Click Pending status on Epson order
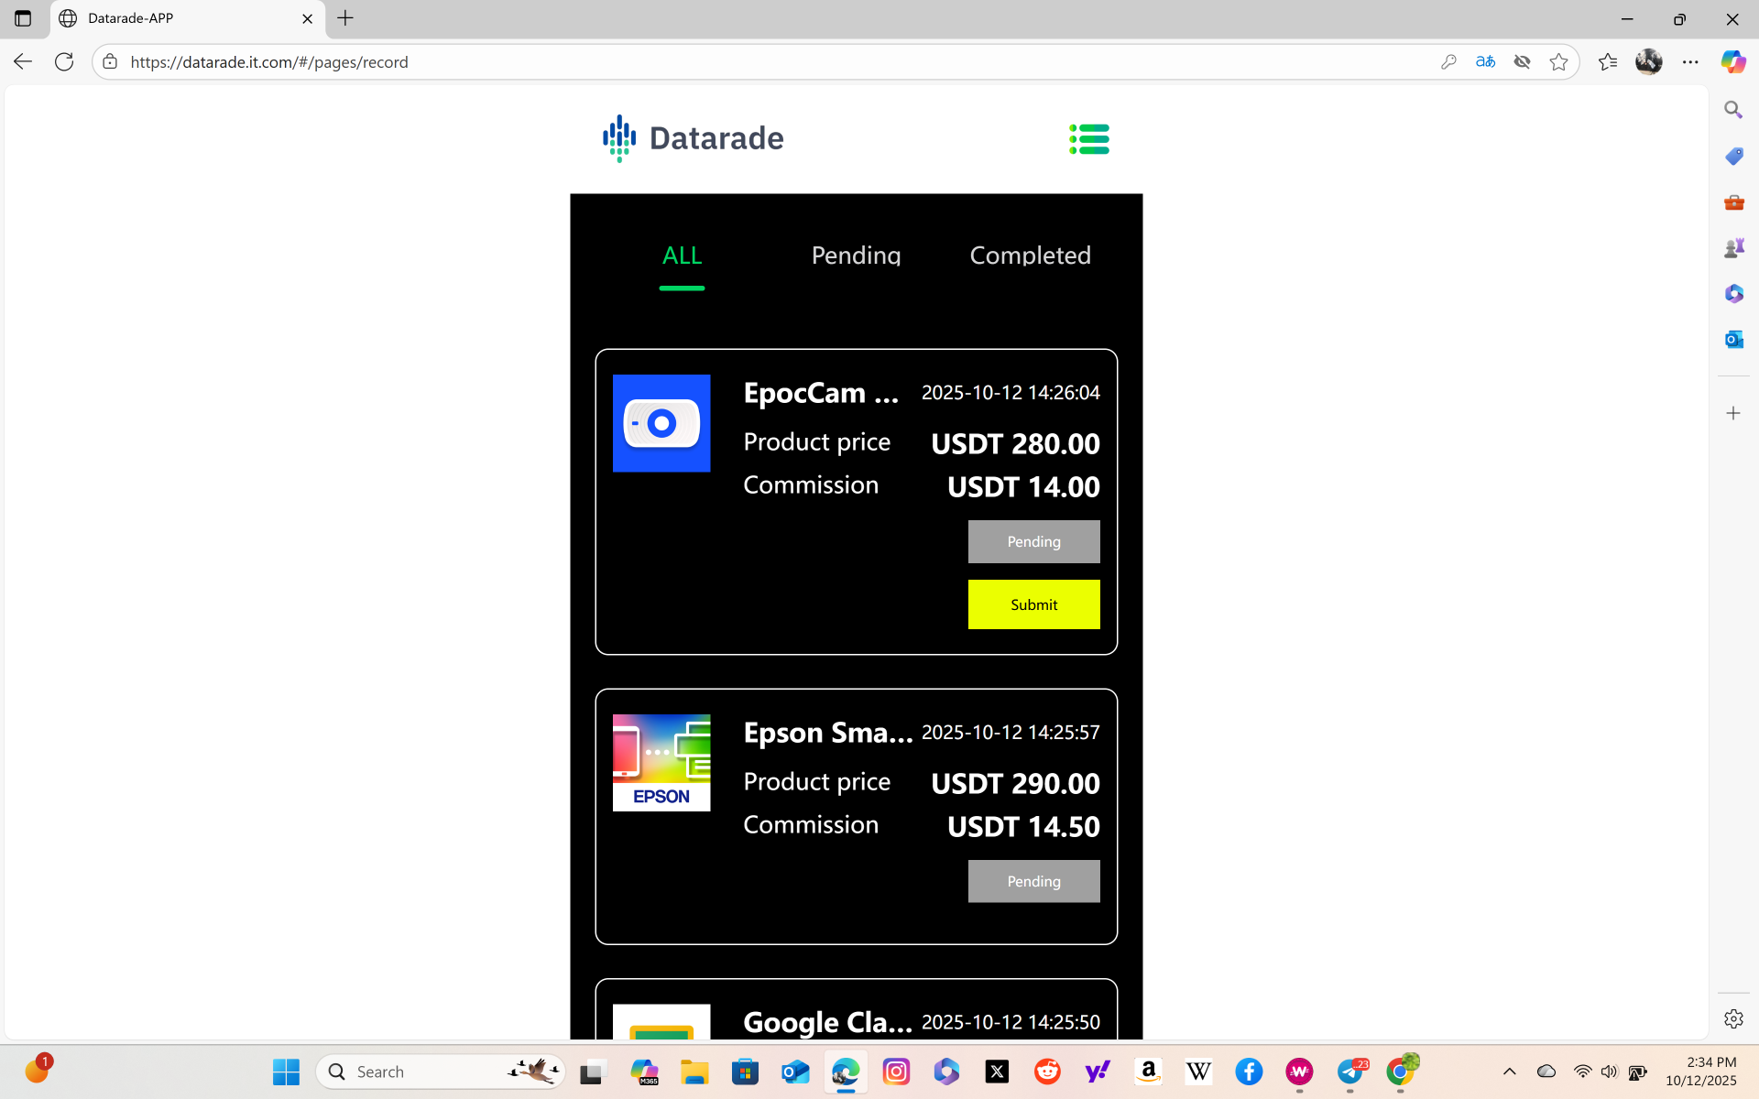The height and width of the screenshot is (1099, 1759). pyautogui.click(x=1033, y=881)
